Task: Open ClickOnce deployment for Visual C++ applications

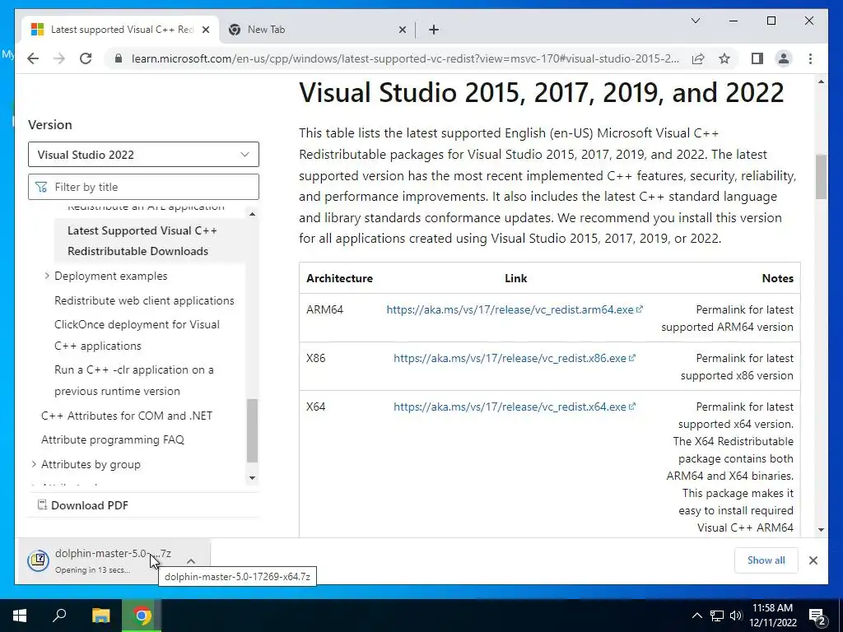Action: click(x=137, y=335)
